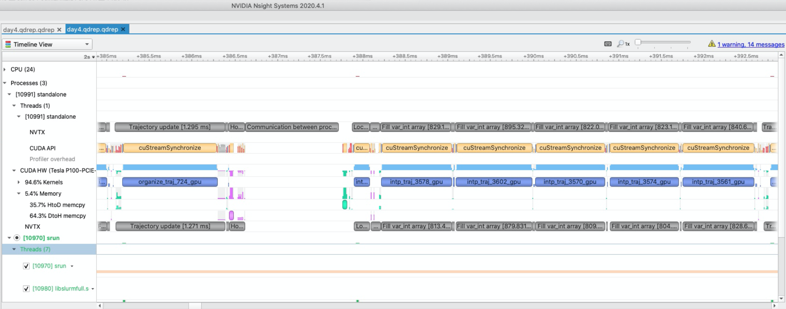This screenshot has height=309, width=786.
Task: Select the Communication between proc NVTX range
Action: point(292,127)
